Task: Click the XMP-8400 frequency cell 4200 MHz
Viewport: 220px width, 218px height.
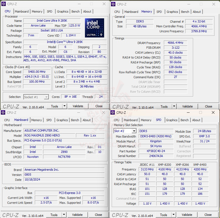Action: pos(200,169)
